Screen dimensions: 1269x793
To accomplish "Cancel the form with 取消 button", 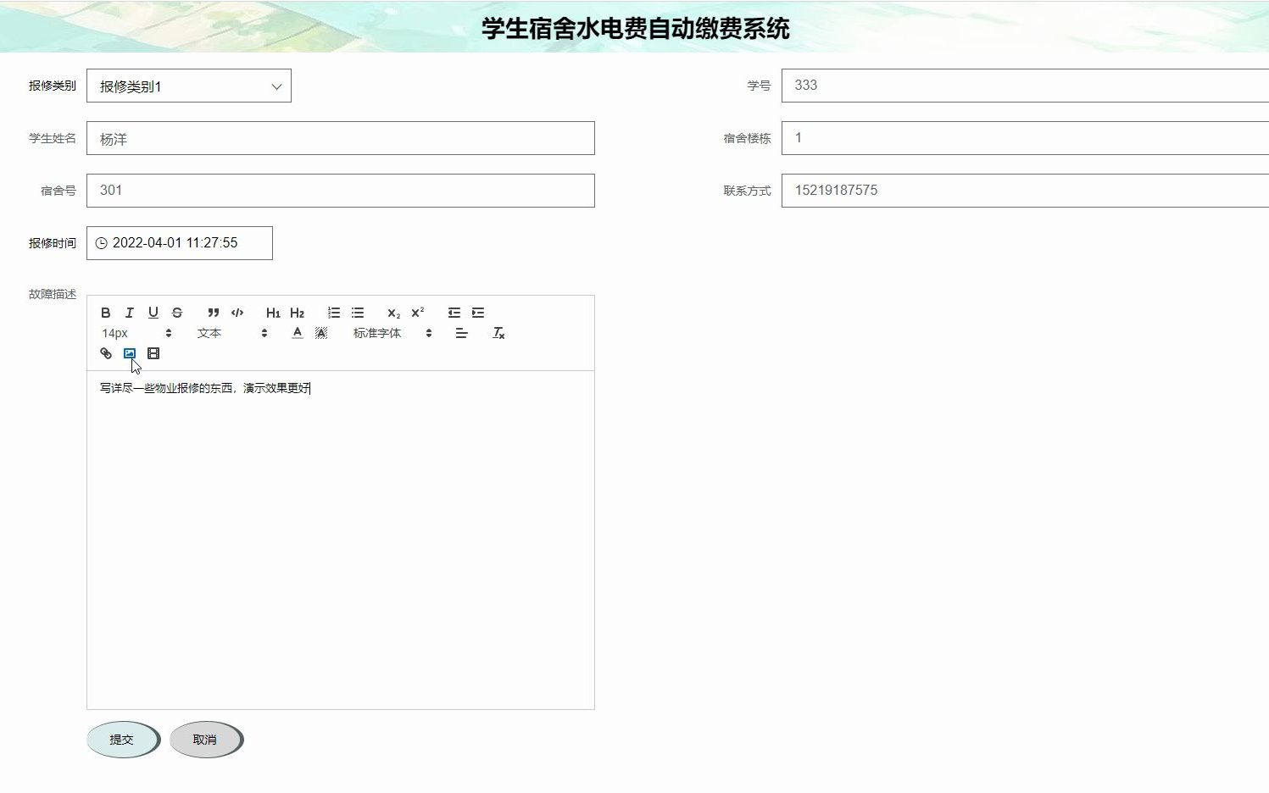I will [206, 740].
